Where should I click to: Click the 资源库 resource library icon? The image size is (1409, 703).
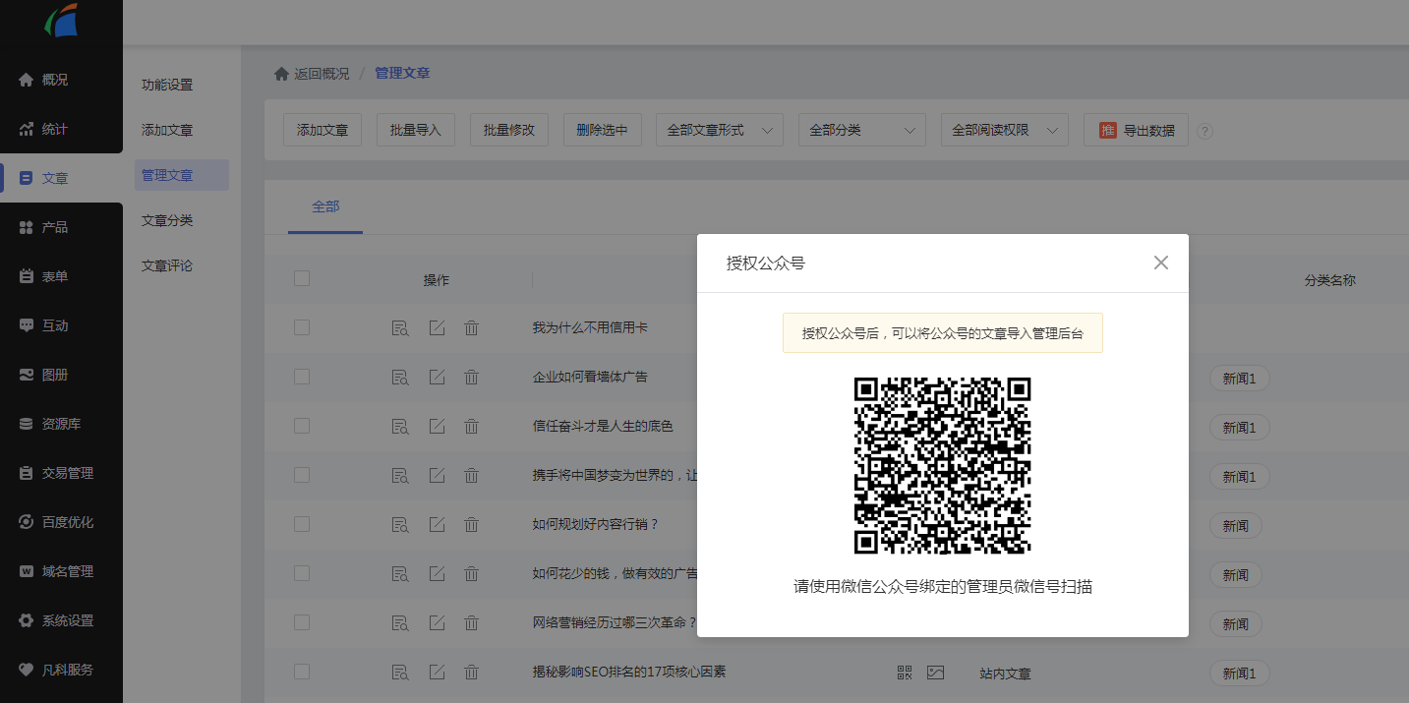27,424
